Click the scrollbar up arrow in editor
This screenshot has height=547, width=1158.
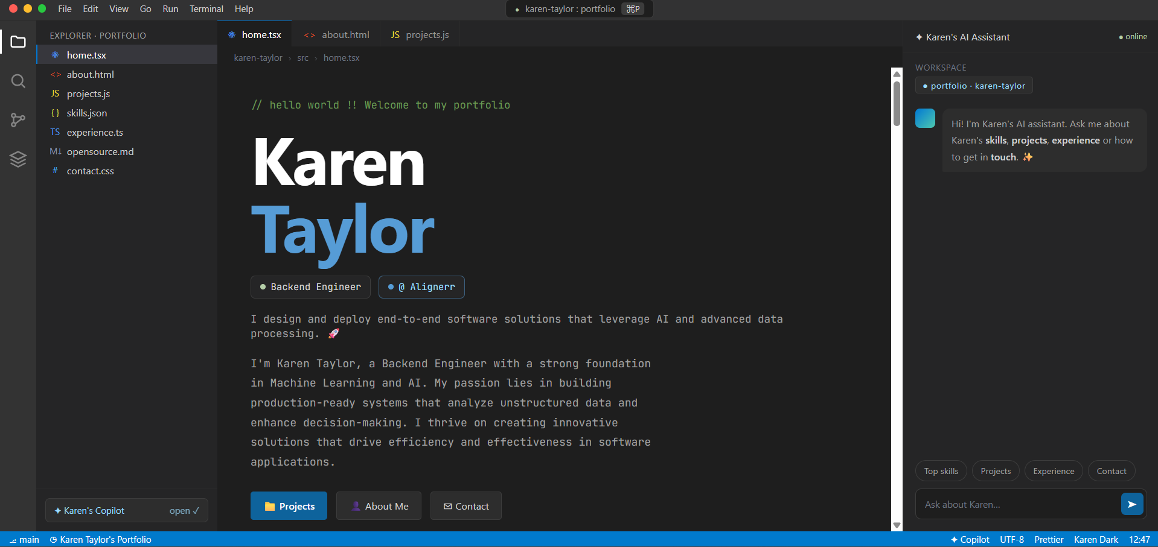click(897, 74)
